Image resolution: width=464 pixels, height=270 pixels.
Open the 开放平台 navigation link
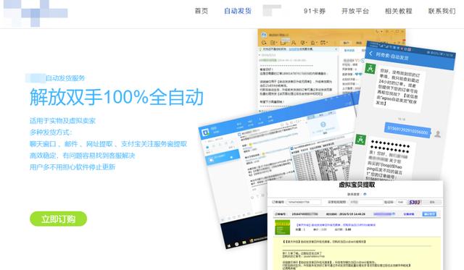(x=355, y=12)
